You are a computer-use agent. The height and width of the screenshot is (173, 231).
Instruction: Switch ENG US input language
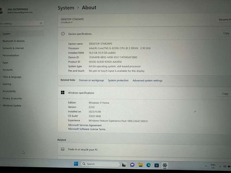213,166
